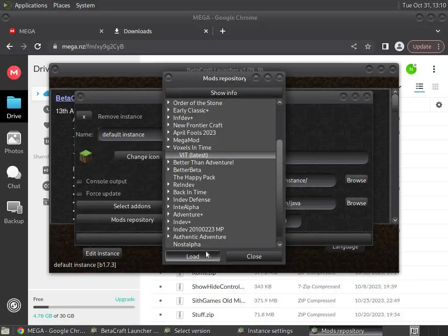Click the instance Name input field

[130, 134]
